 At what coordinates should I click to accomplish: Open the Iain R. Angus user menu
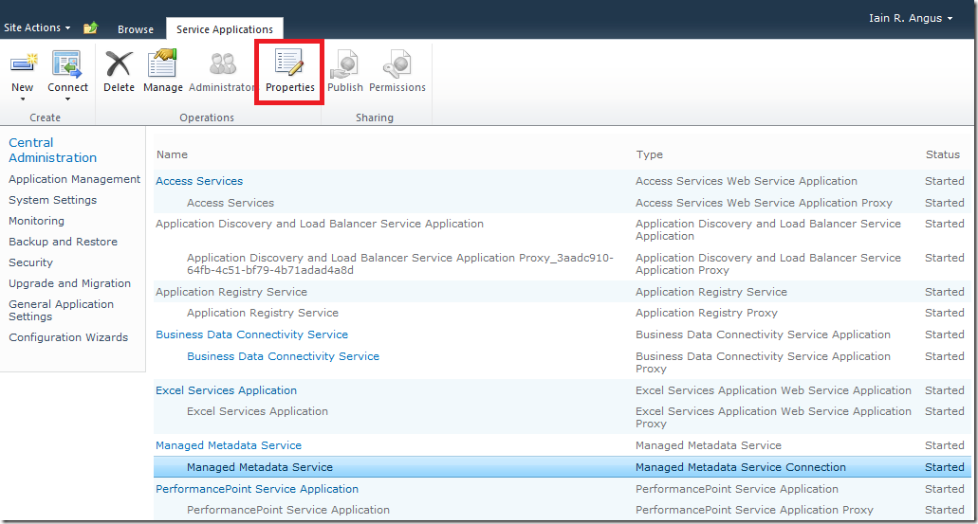point(911,18)
